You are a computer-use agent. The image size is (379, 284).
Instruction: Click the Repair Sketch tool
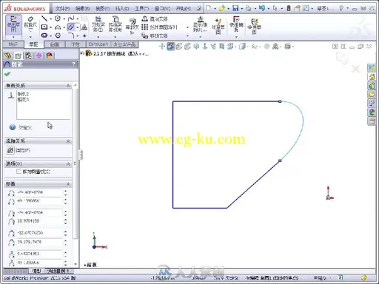218,27
